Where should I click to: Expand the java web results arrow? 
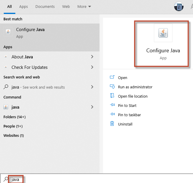(92, 87)
